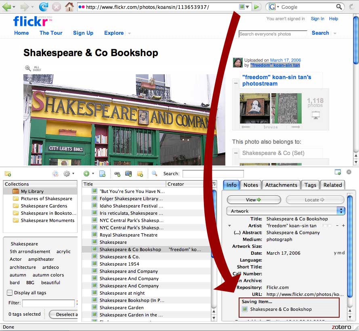The height and width of the screenshot is (331, 359).
Task: Open the Related tab
Action: click(332, 185)
